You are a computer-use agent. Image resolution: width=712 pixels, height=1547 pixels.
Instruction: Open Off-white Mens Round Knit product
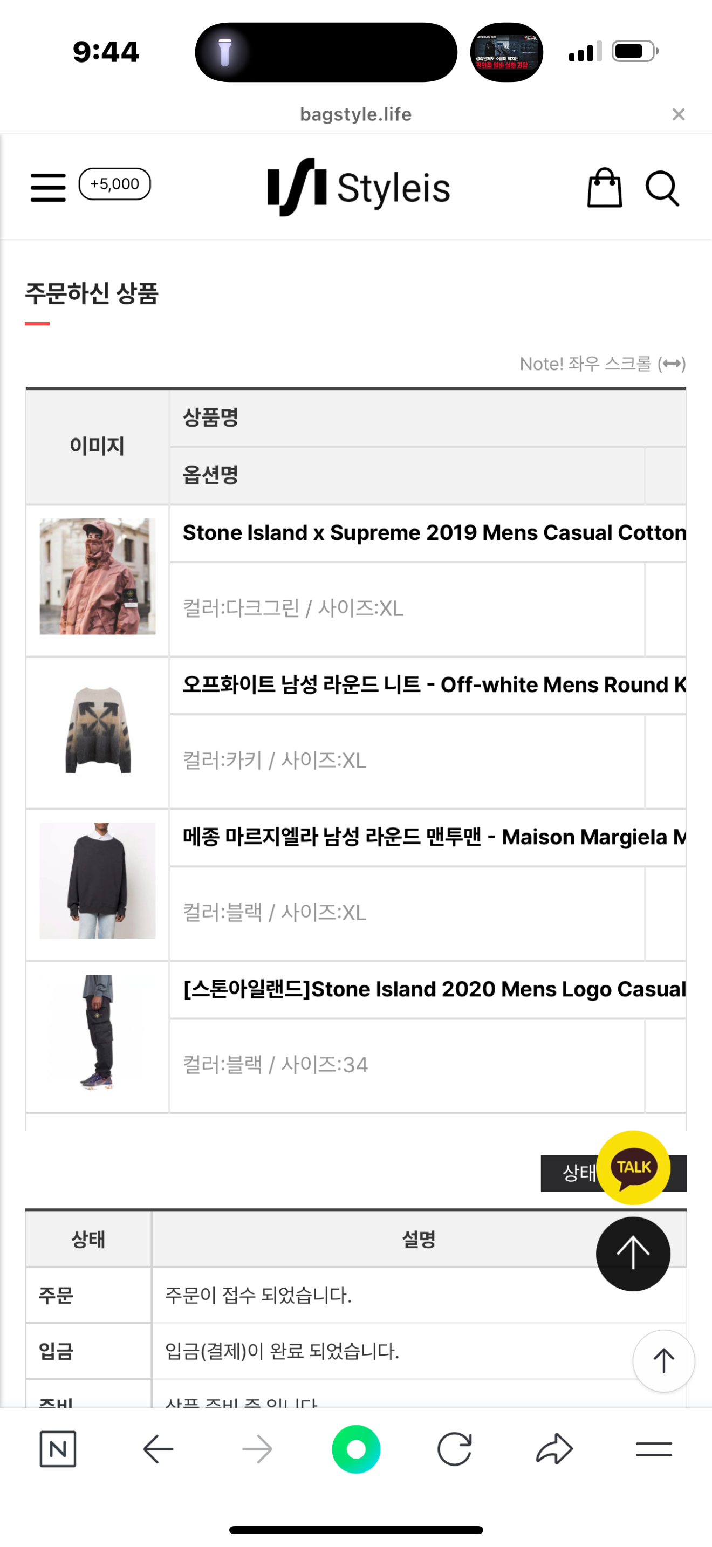pos(434,684)
